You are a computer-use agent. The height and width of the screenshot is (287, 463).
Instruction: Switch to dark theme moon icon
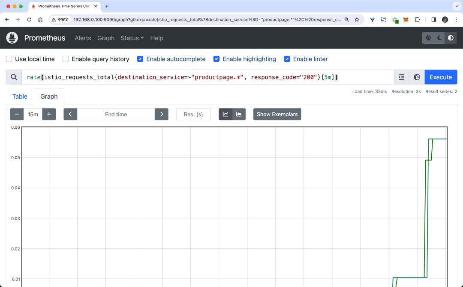point(439,38)
